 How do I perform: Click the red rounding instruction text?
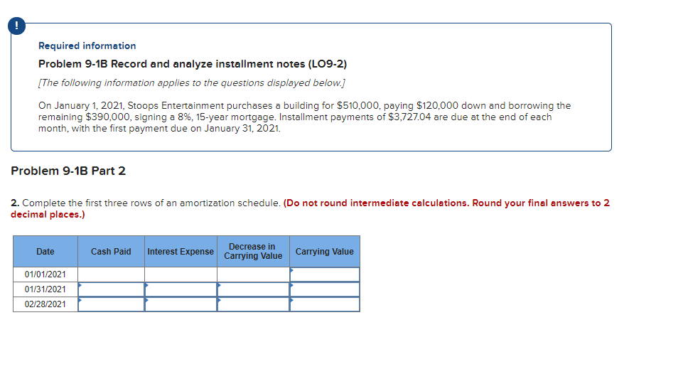click(310, 209)
